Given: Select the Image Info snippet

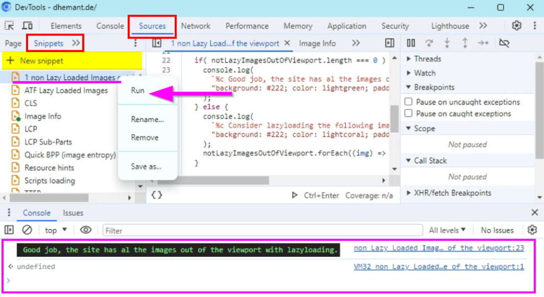Looking at the screenshot, I should click(42, 116).
